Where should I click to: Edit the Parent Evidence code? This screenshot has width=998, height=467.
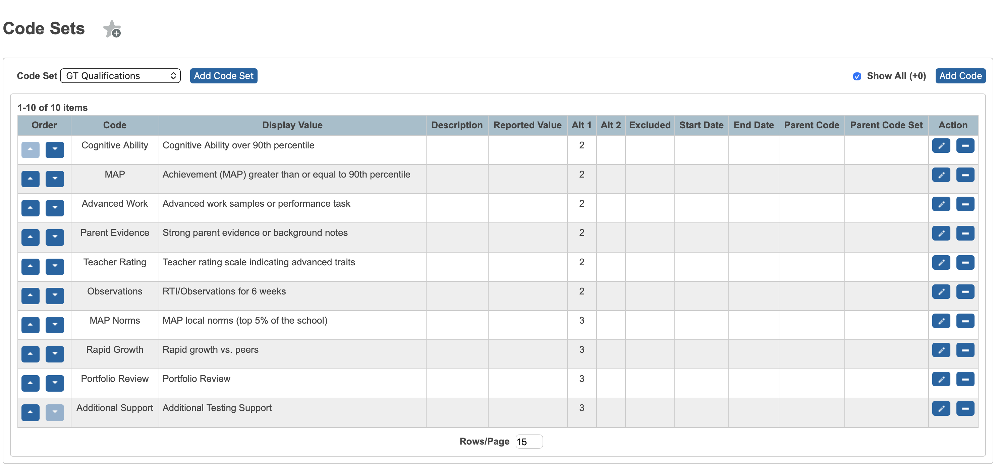941,233
